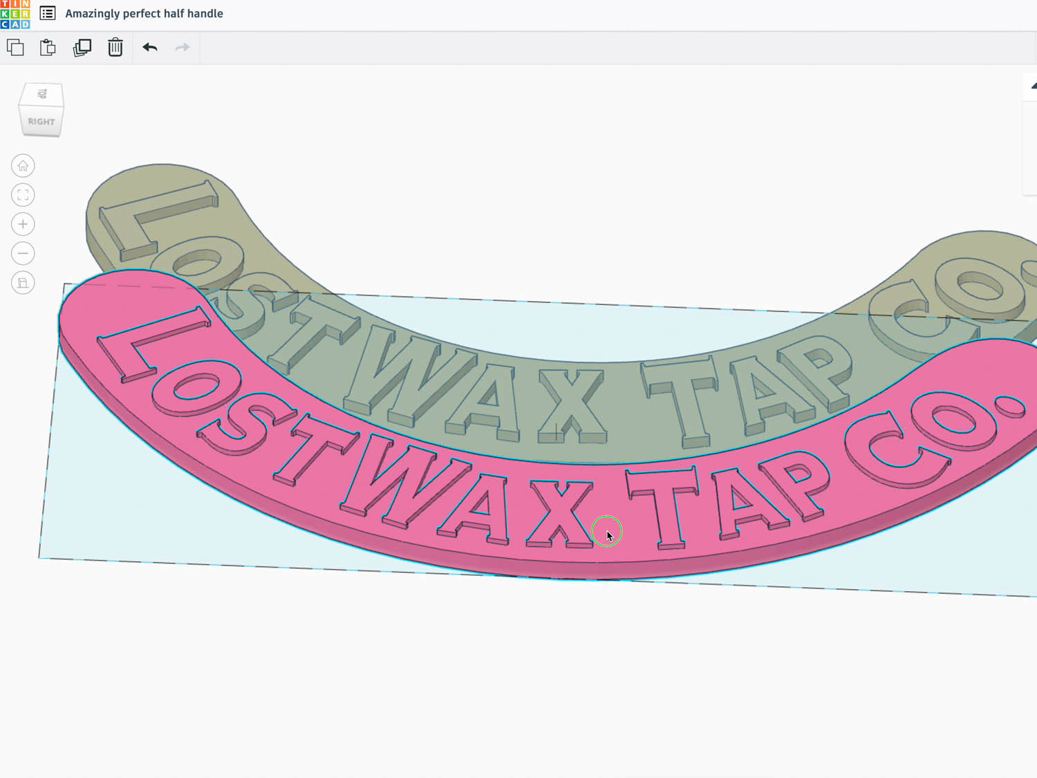Expand the collapsed right side panel arrow
This screenshot has height=778, width=1037.
1033,86
